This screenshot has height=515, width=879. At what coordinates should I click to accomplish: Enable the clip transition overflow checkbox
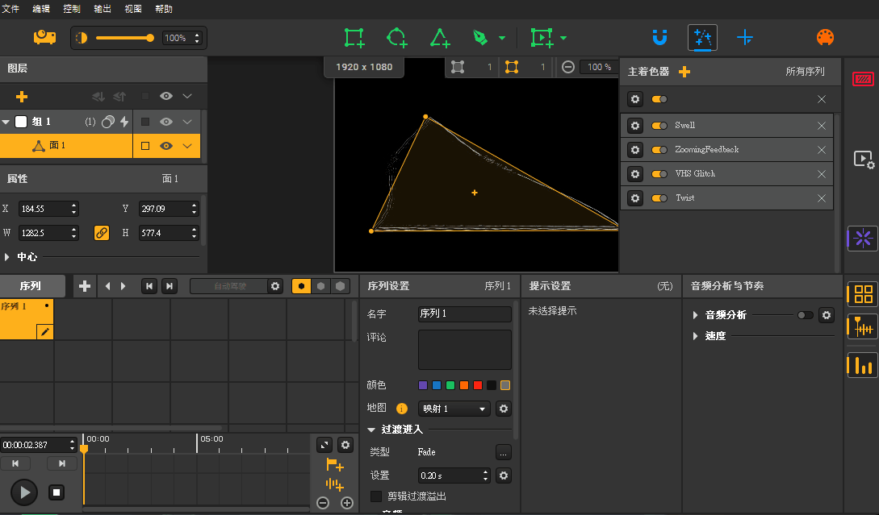tap(376, 496)
